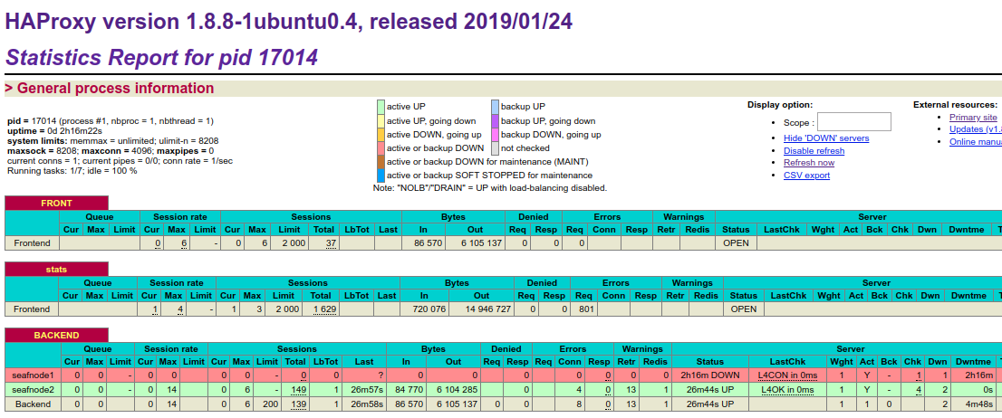This screenshot has width=1002, height=418.
Task: Click the 'not checked' legend color box
Action: tap(495, 147)
